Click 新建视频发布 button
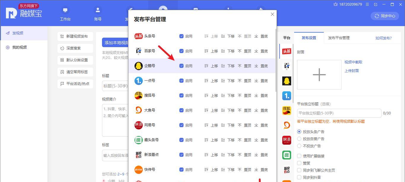 pyautogui.click(x=75, y=36)
